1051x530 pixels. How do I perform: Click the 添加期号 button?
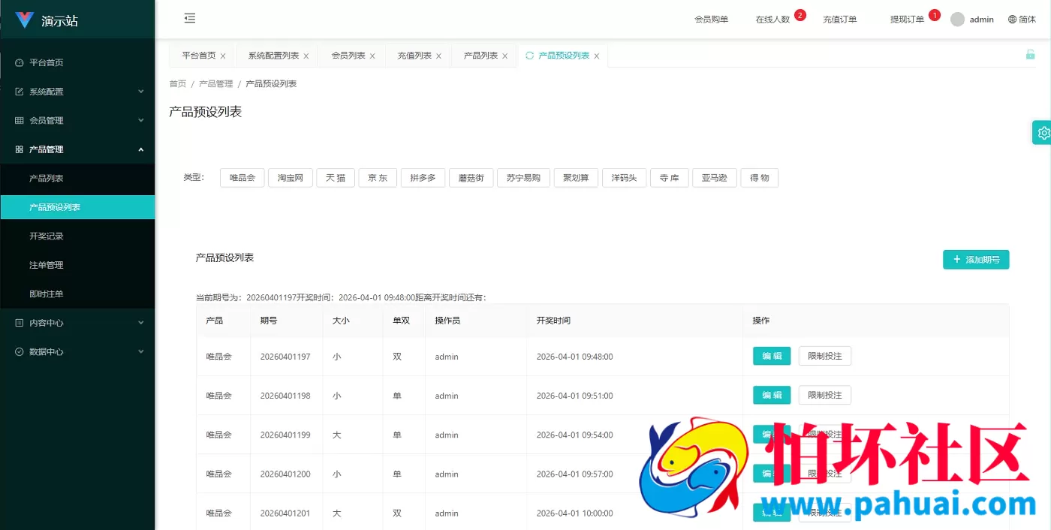[976, 260]
